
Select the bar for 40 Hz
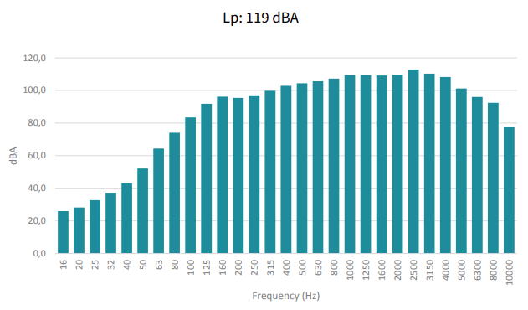[x=126, y=218]
